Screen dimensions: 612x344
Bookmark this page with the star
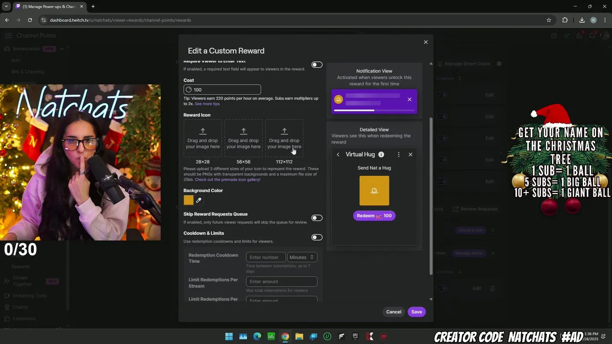(549, 20)
